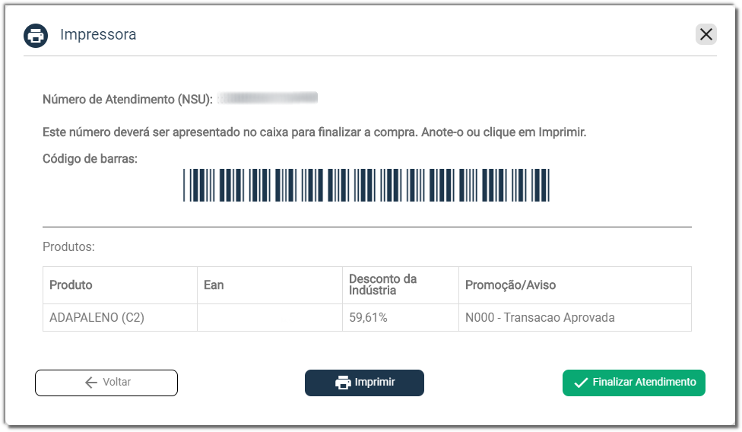Click the back arrow icon beside Voltar
Image resolution: width=742 pixels, height=432 pixels.
click(91, 383)
